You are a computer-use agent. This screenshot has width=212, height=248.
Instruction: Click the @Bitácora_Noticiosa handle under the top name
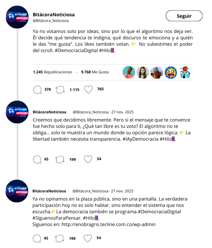pyautogui.click(x=51, y=21)
